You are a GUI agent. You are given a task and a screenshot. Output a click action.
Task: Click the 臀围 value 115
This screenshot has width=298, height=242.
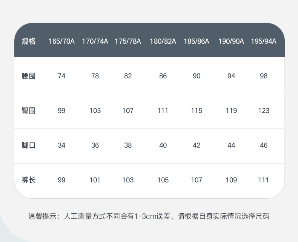tap(197, 110)
